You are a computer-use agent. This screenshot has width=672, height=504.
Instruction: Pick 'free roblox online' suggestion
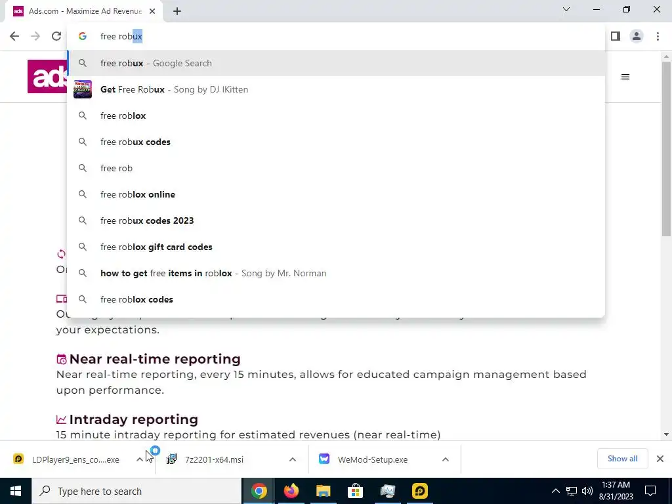[x=337, y=194]
